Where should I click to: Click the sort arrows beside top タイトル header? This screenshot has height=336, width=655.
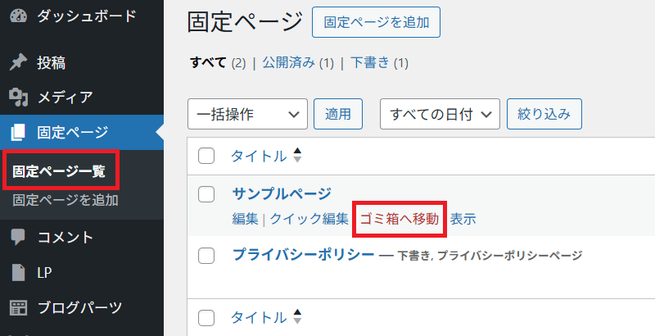click(297, 155)
